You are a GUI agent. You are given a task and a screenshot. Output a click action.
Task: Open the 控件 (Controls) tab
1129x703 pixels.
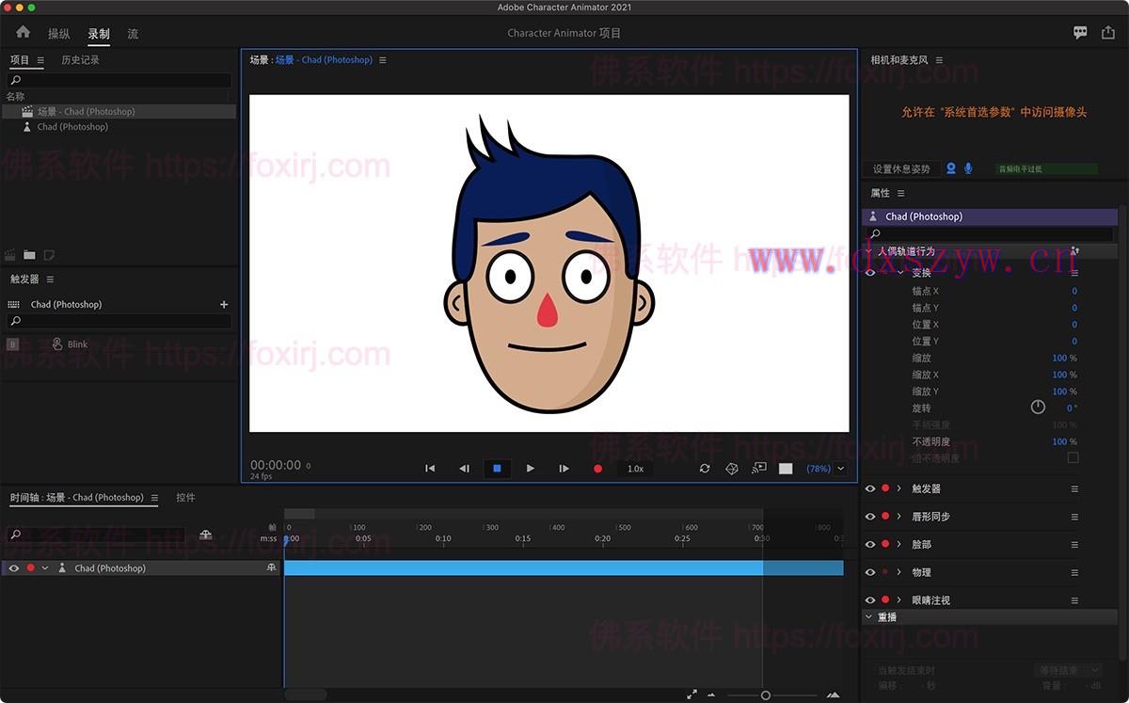pyautogui.click(x=185, y=498)
